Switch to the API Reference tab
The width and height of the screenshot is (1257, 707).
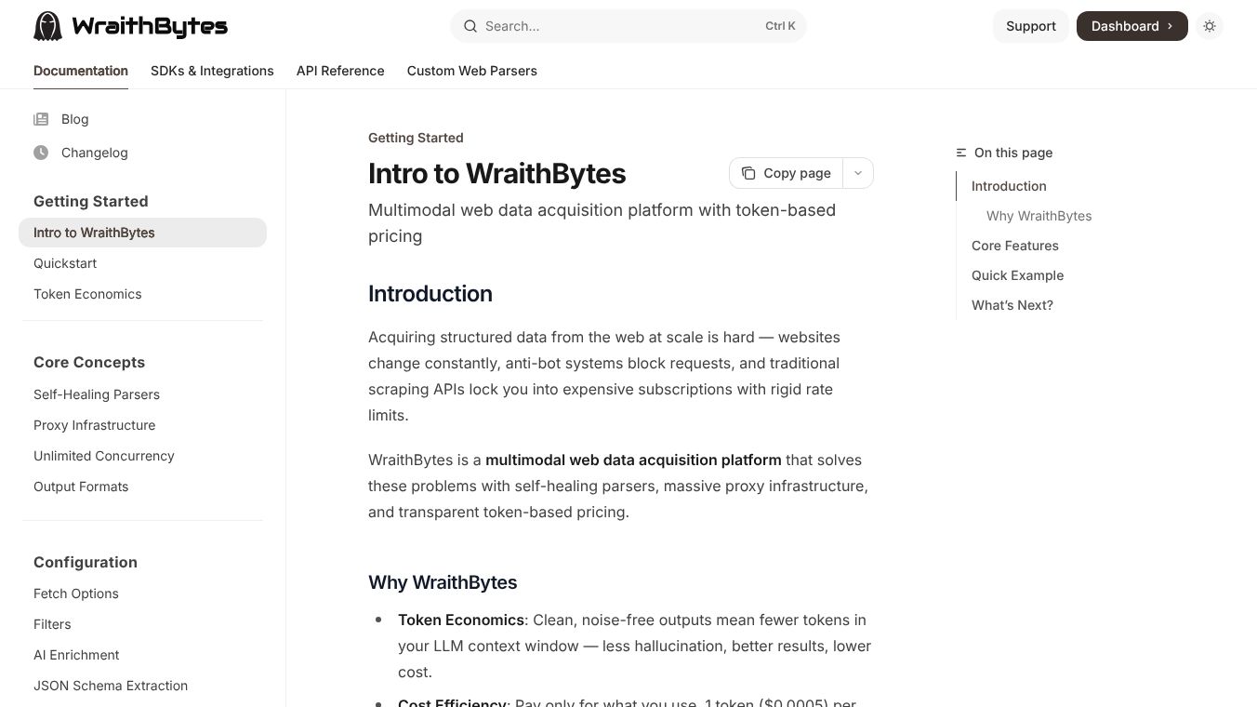tap(340, 71)
